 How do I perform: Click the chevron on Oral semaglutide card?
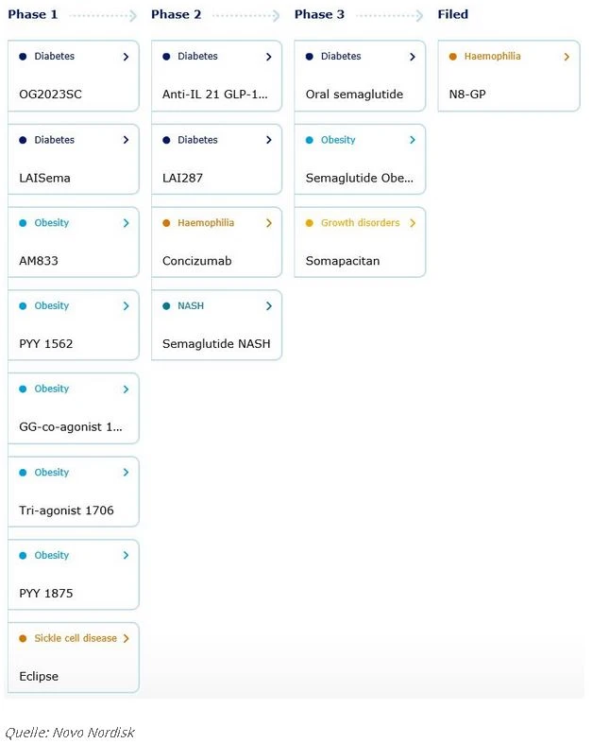coord(413,57)
